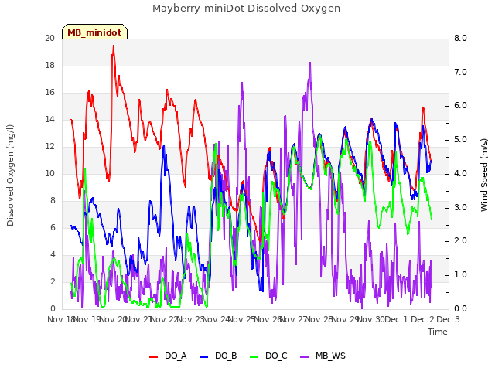Click the green DO_C legend swatch

[254, 356]
